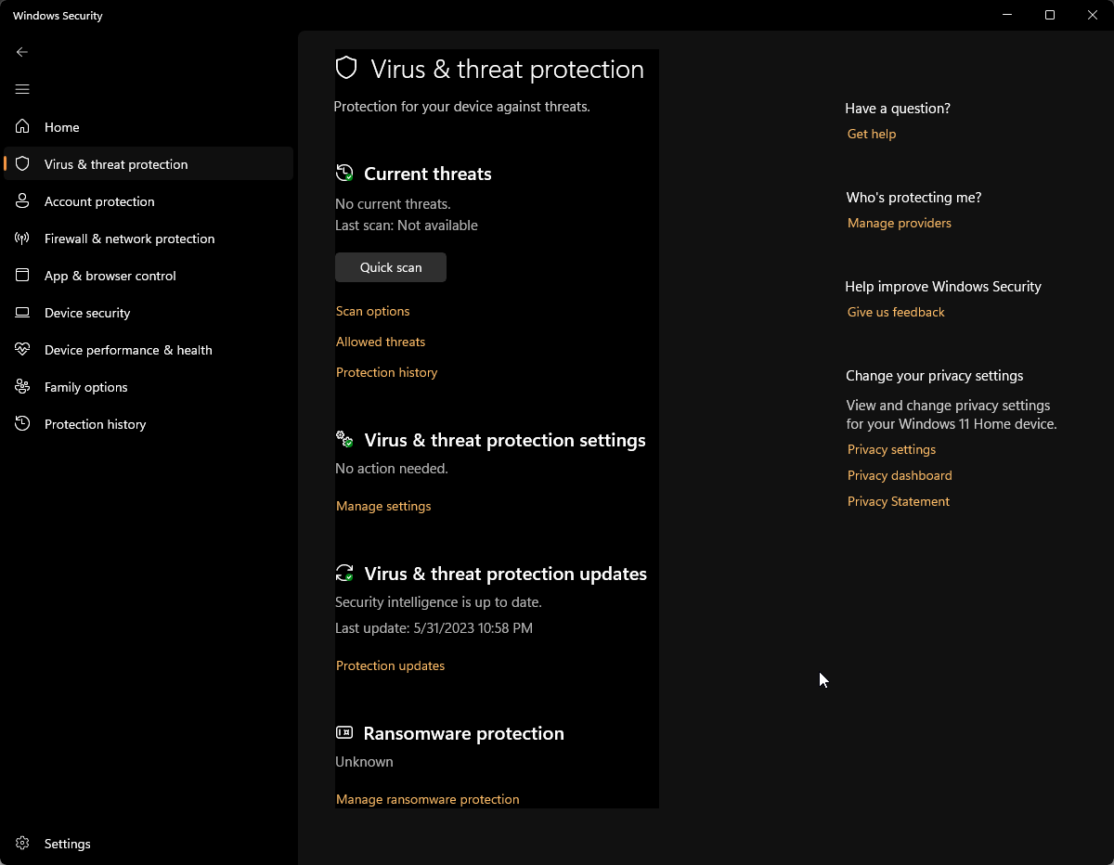Open Scan options link
This screenshot has width=1114, height=865.
click(373, 311)
